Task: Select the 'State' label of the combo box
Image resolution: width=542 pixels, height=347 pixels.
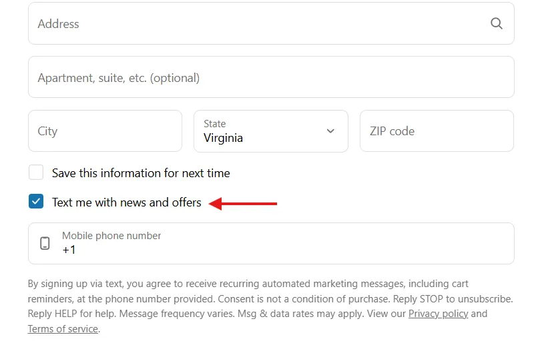Action: point(215,123)
